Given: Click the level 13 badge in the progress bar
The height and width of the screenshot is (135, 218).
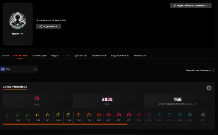Looking at the screenshot, I should click(129, 115).
